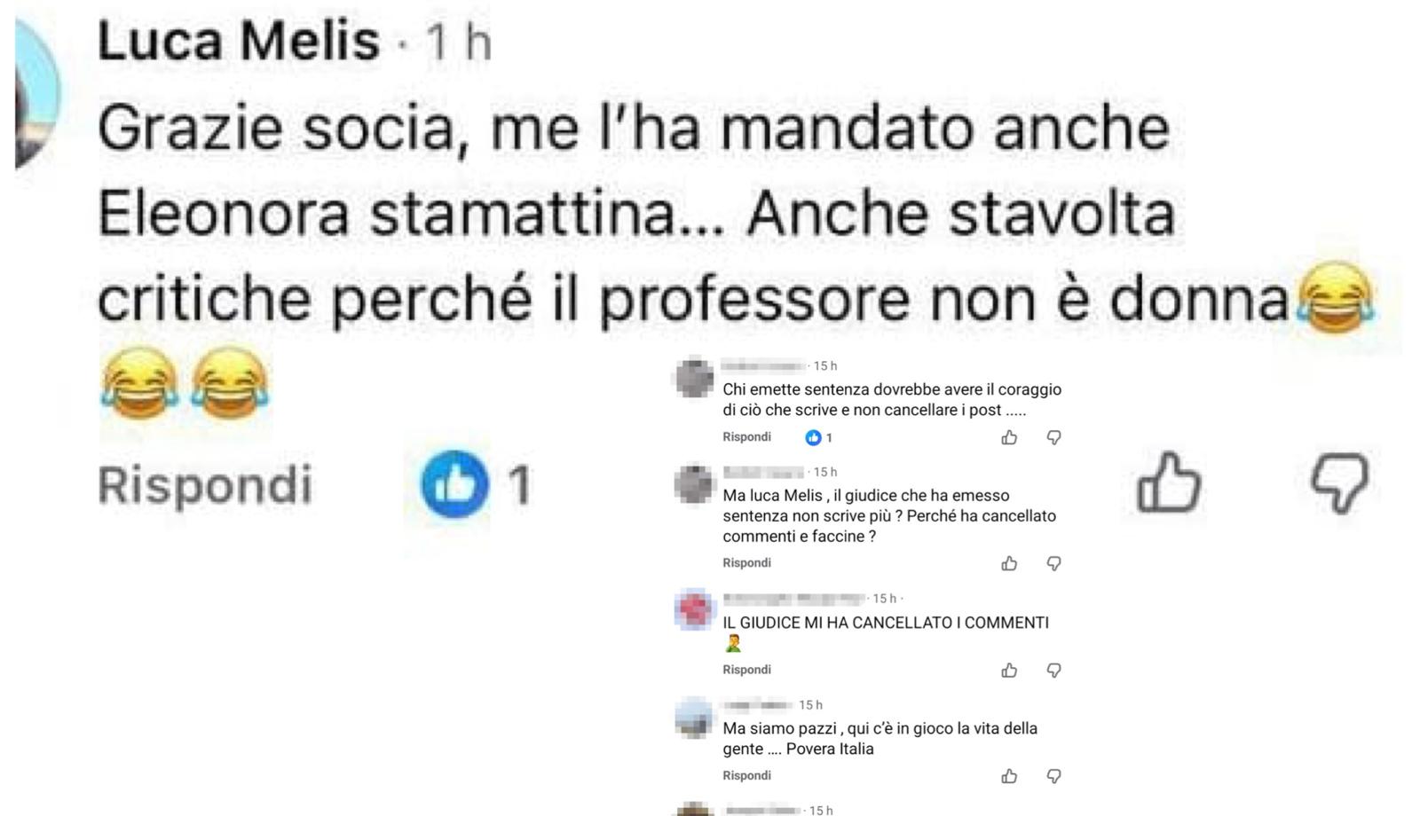The width and height of the screenshot is (1420, 816).
Task: Dislike the 'Ma siamo pazzi' comment
Action: pyautogui.click(x=1053, y=776)
